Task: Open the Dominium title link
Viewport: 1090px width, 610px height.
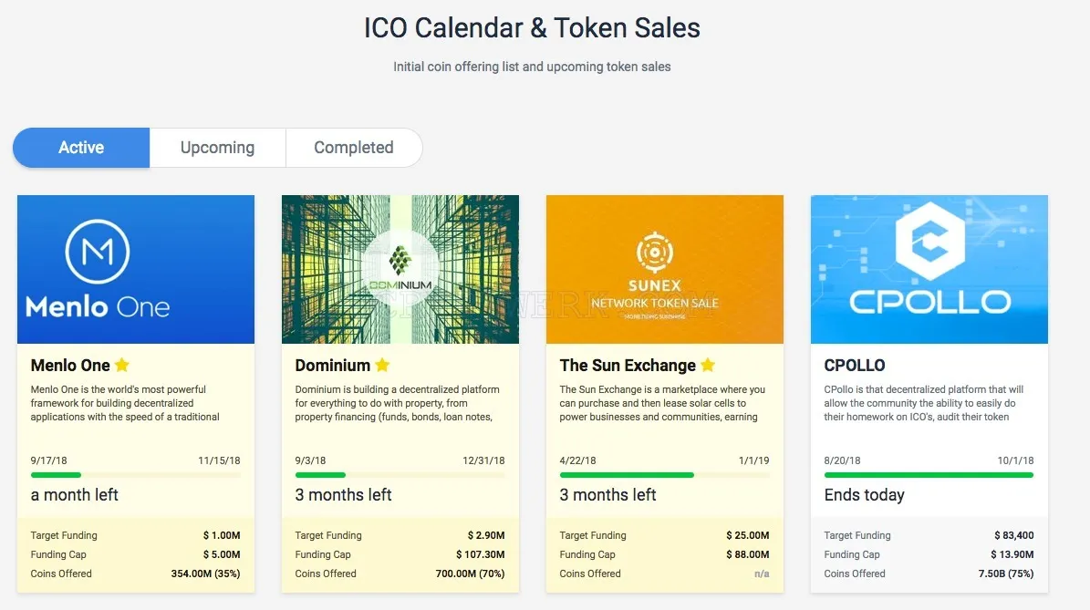Action: pos(332,366)
